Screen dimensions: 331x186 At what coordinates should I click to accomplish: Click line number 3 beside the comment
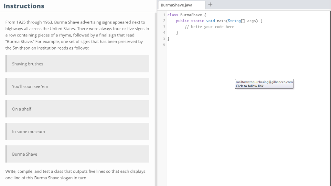pos(164,26)
